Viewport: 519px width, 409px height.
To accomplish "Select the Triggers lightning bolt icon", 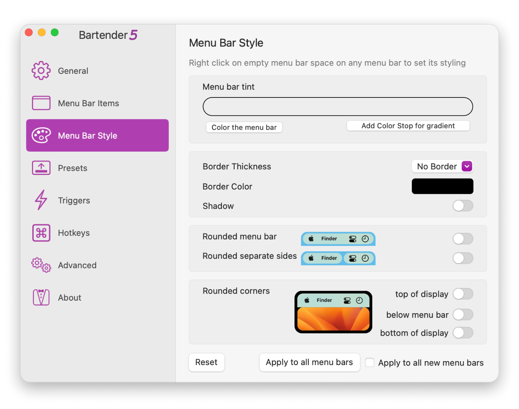I will point(41,200).
